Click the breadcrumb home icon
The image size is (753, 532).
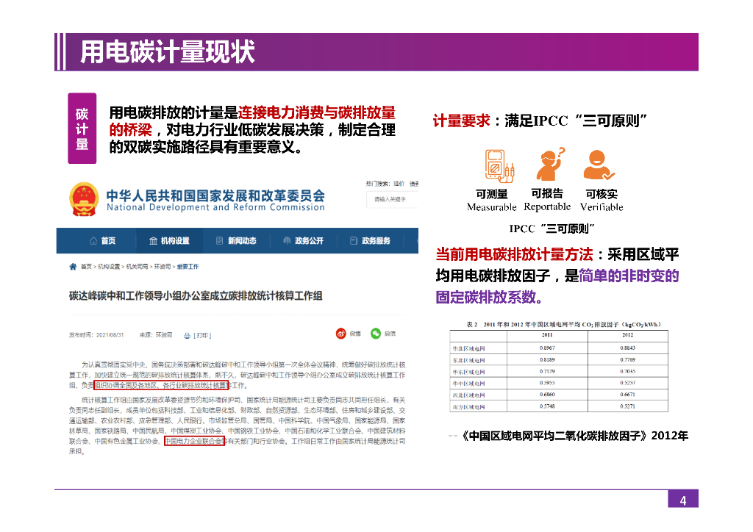[73, 266]
